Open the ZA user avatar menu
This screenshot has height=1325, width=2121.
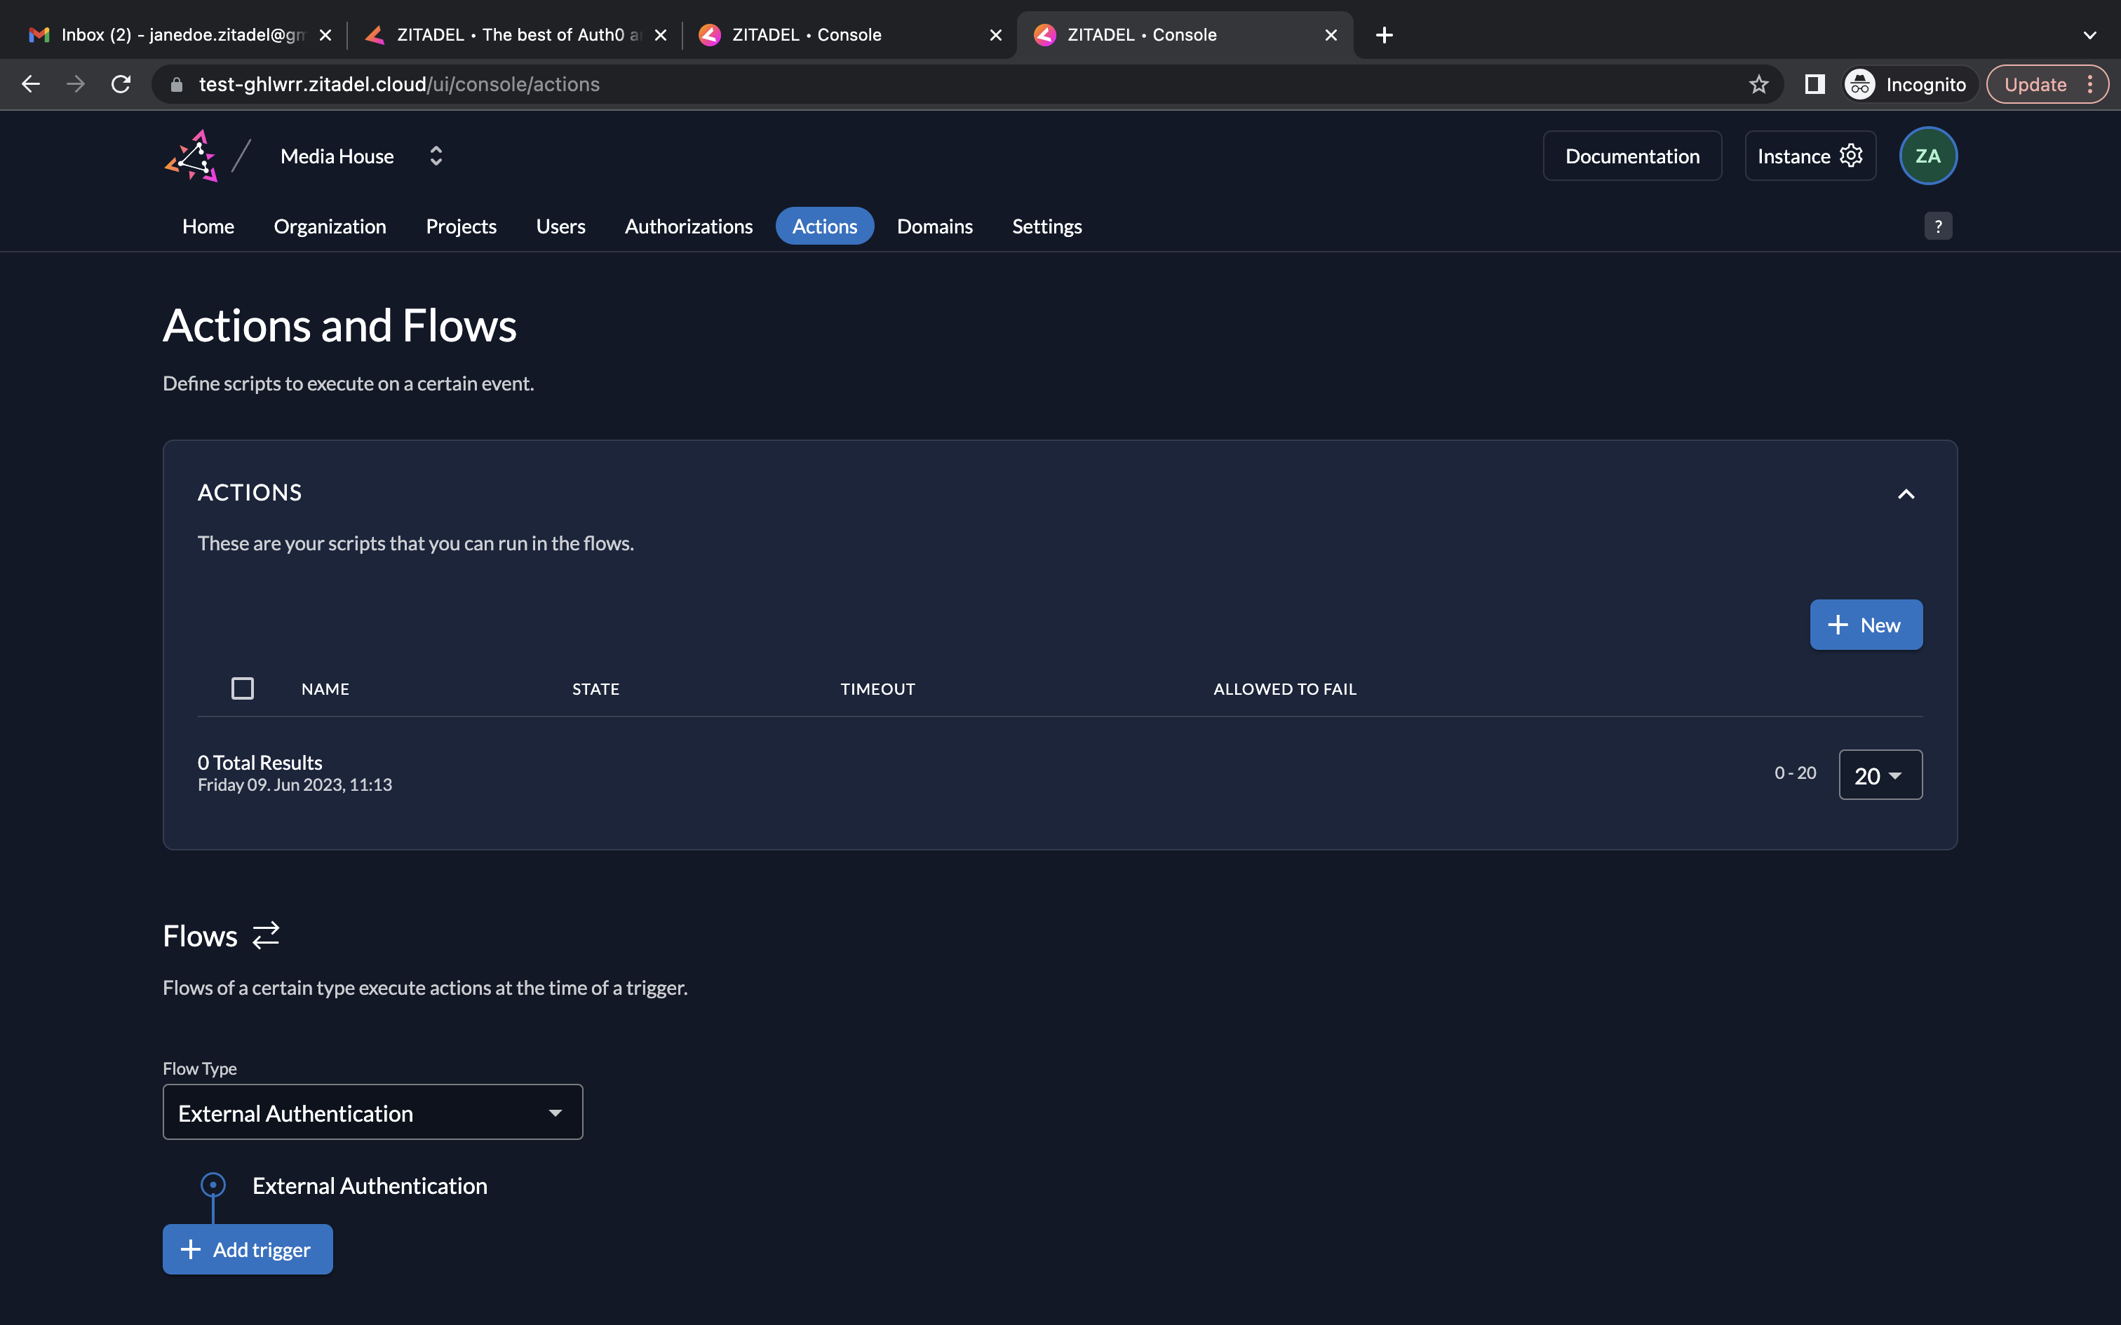tap(1927, 156)
